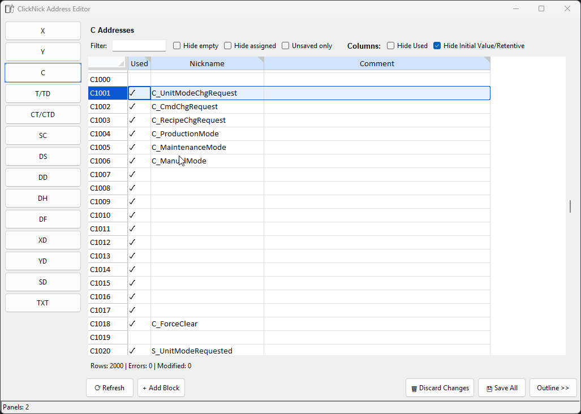Screen dimensions: 581x414
Task: Click into the Filter text field
Action: [x=139, y=46]
